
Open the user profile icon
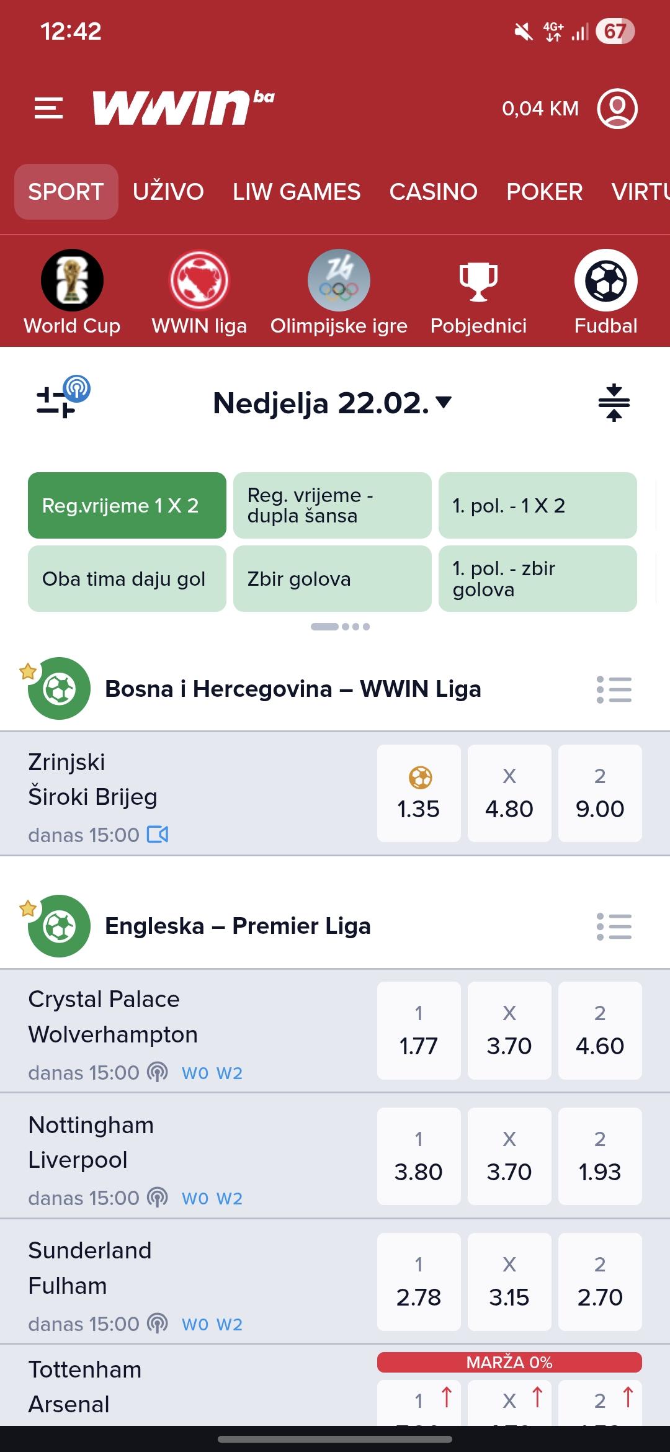point(617,109)
